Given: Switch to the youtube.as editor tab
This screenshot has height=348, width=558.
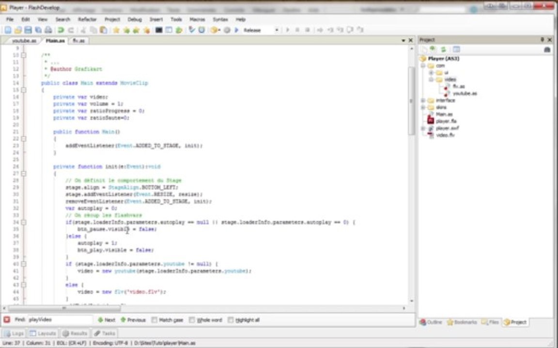Looking at the screenshot, I should (24, 41).
